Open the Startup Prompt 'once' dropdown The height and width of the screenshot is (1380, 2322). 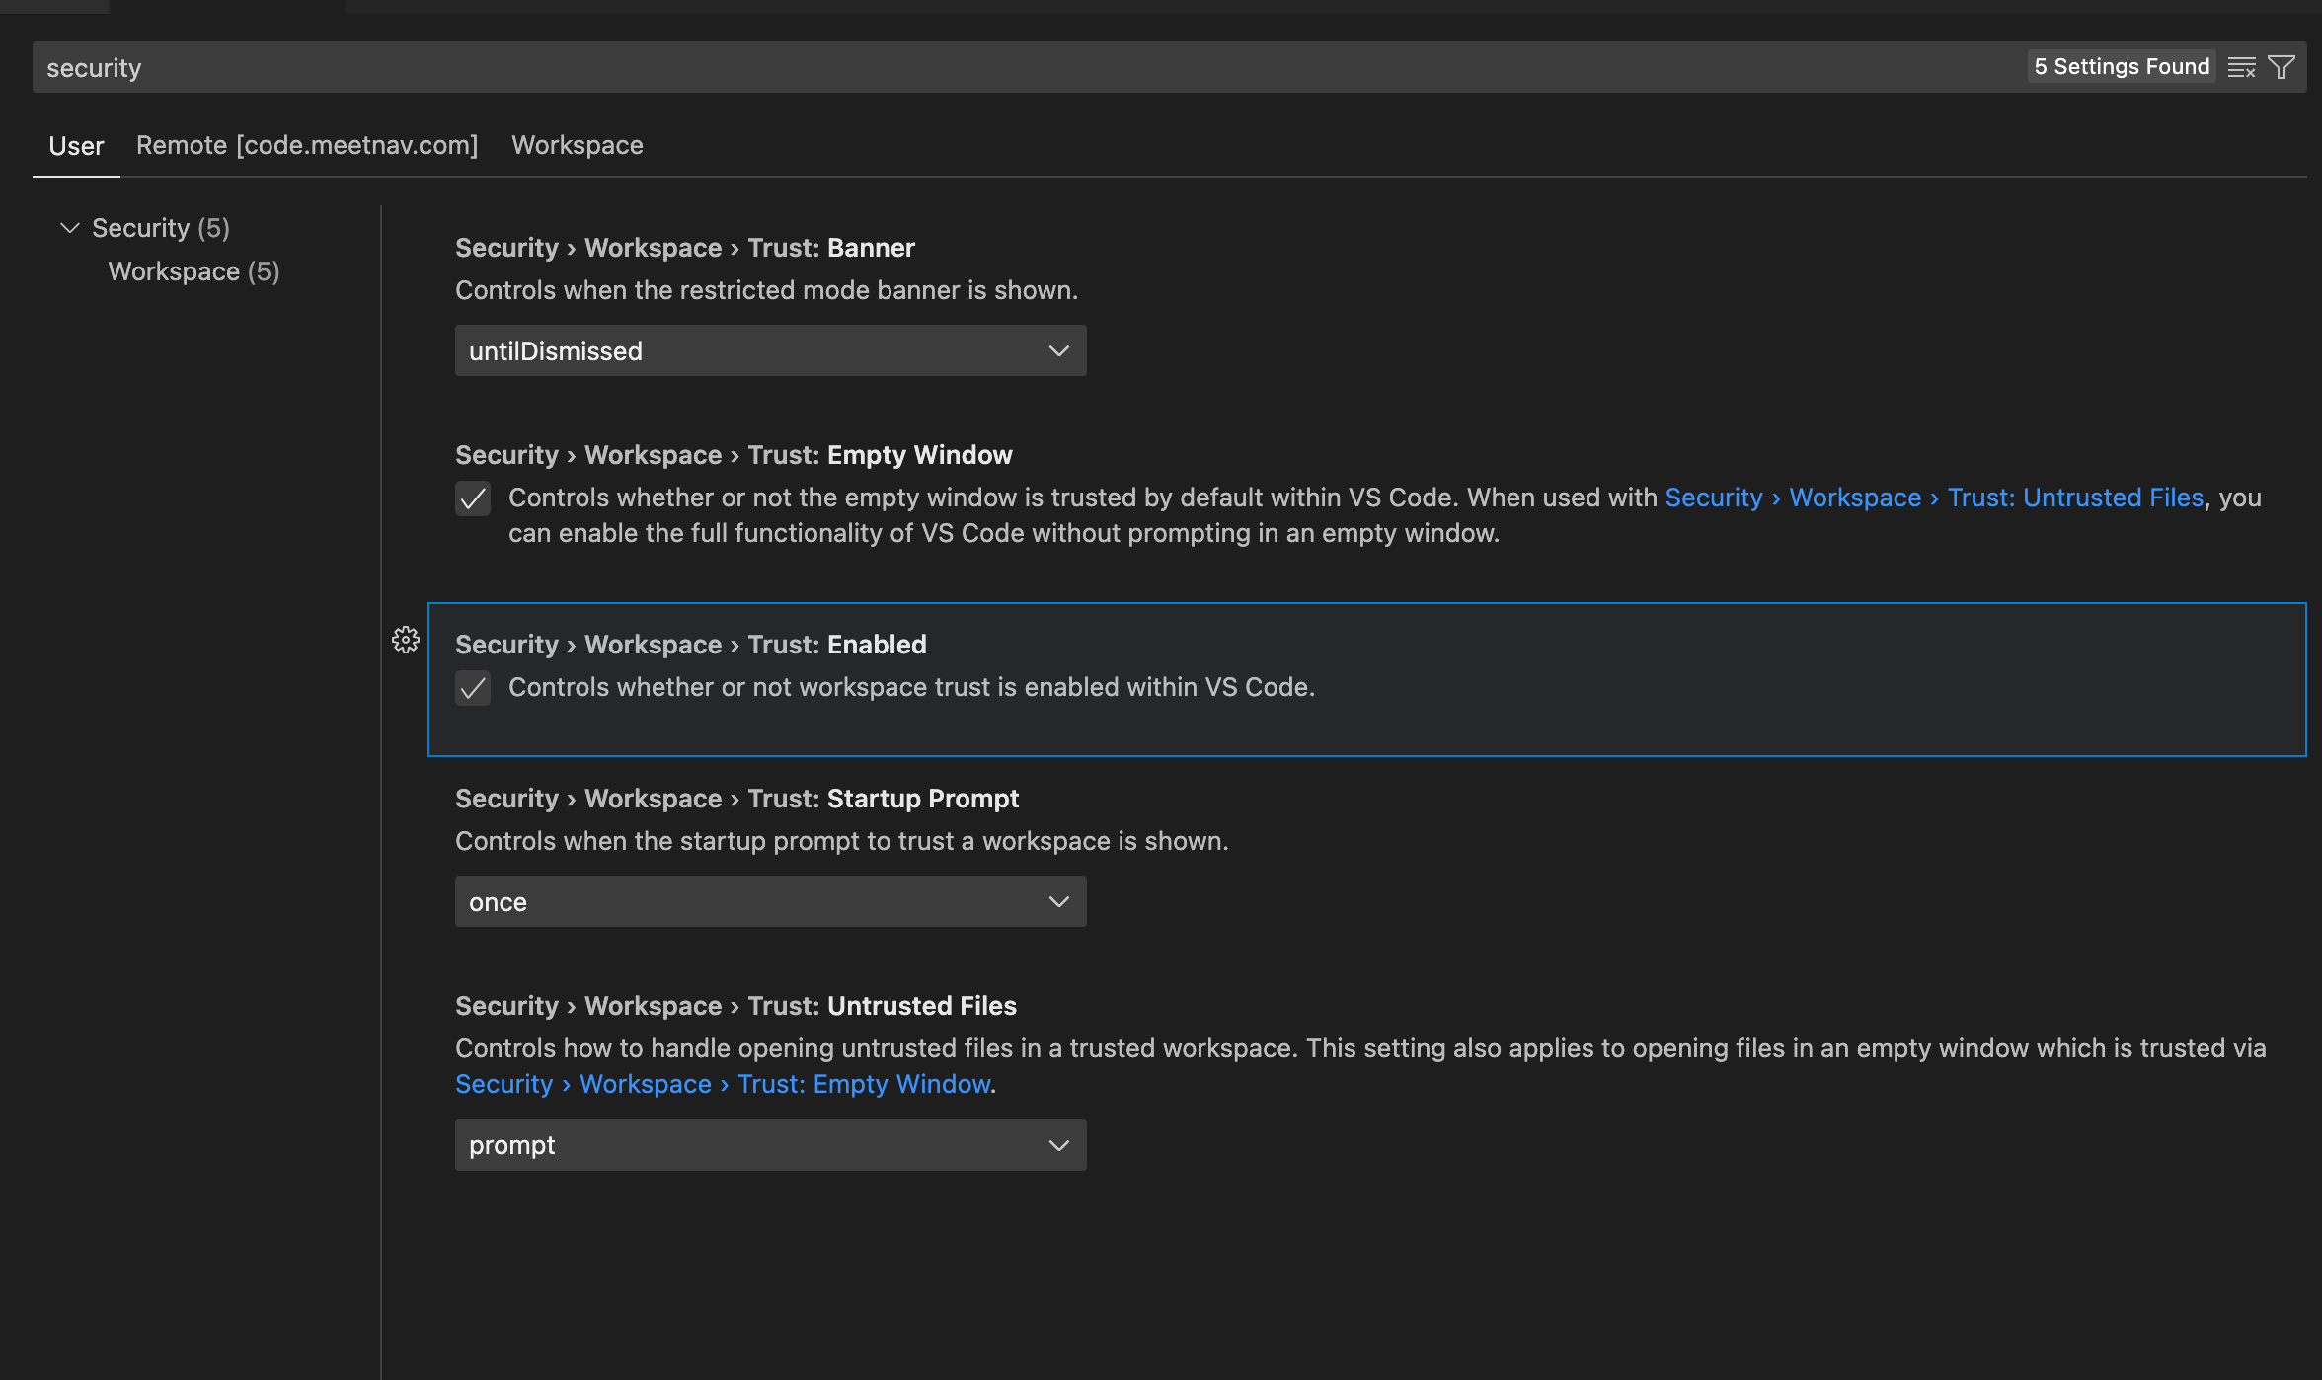770,902
